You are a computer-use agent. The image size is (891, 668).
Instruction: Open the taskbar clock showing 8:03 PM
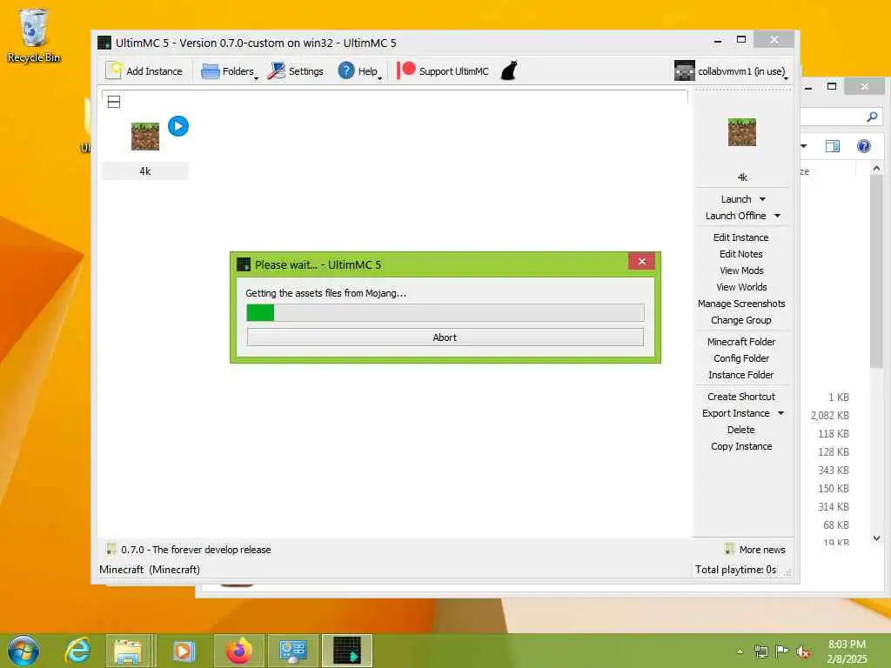[847, 651]
